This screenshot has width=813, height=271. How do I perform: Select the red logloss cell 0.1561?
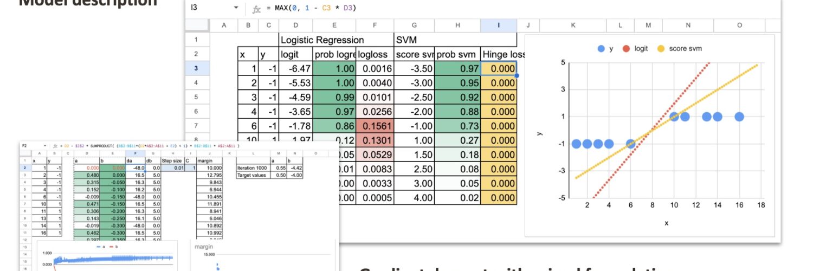374,126
